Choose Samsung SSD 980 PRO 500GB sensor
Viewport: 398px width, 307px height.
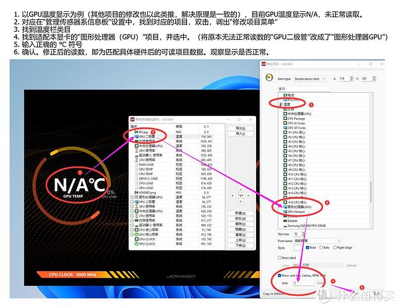[x=304, y=225]
